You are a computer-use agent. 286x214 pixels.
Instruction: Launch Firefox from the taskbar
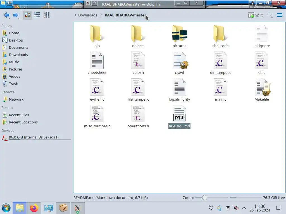click(x=34, y=208)
